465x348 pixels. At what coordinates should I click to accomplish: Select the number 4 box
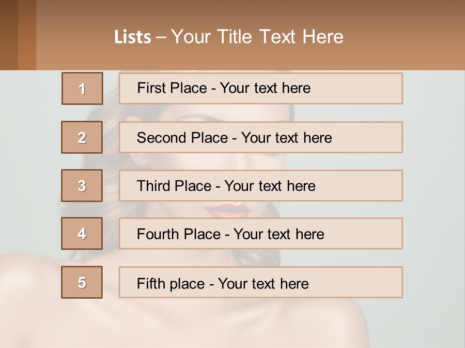pyautogui.click(x=82, y=233)
